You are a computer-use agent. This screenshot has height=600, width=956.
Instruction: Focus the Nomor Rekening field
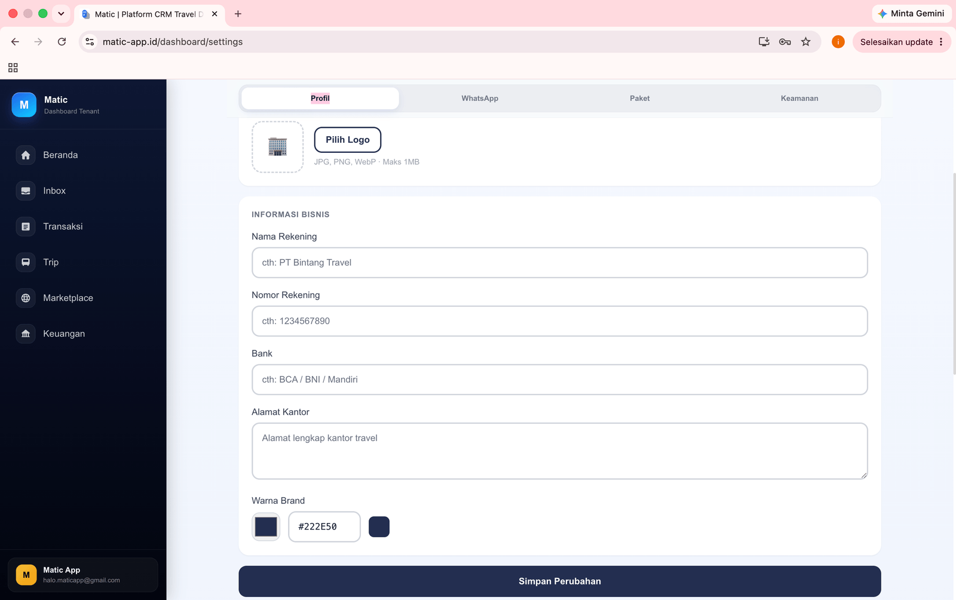(560, 321)
